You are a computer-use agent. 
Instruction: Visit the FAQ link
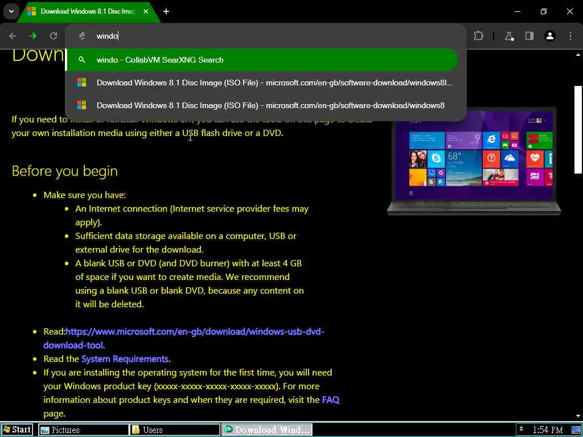pos(331,400)
